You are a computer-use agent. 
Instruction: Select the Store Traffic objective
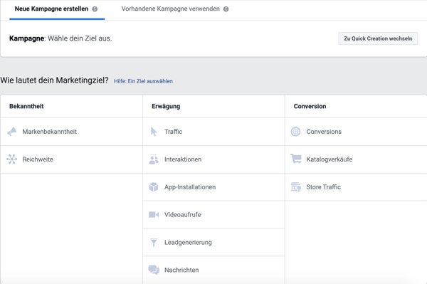(356, 187)
